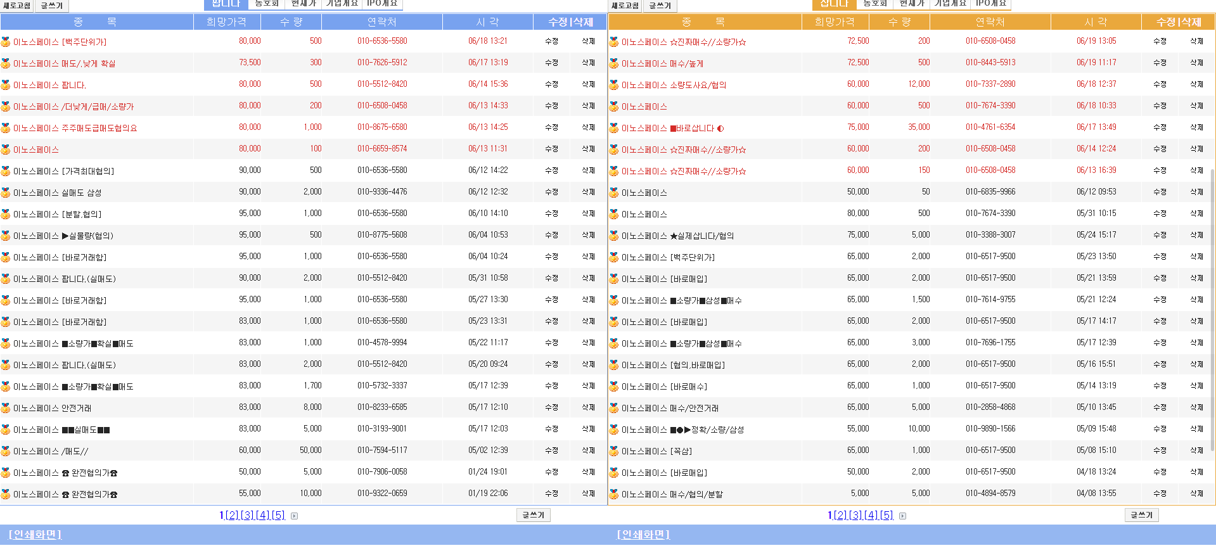
Task: Click the medal icon beside '▶실물량(협의)' row
Action: click(6, 236)
